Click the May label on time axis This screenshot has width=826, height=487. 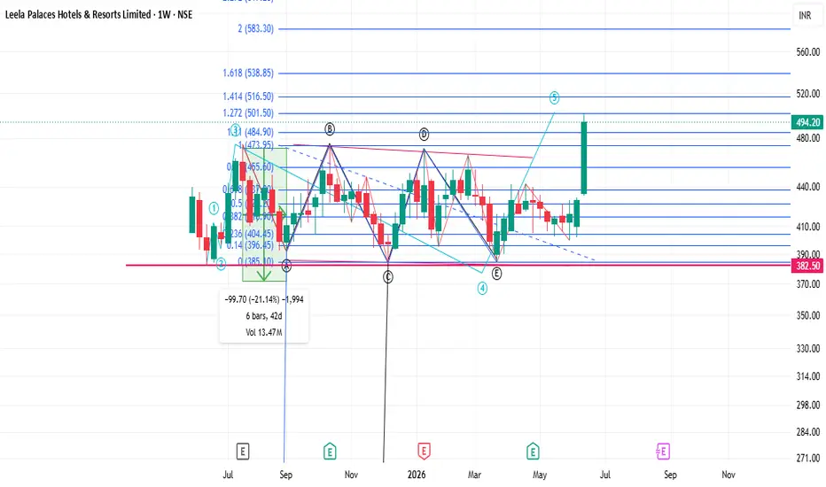[540, 475]
